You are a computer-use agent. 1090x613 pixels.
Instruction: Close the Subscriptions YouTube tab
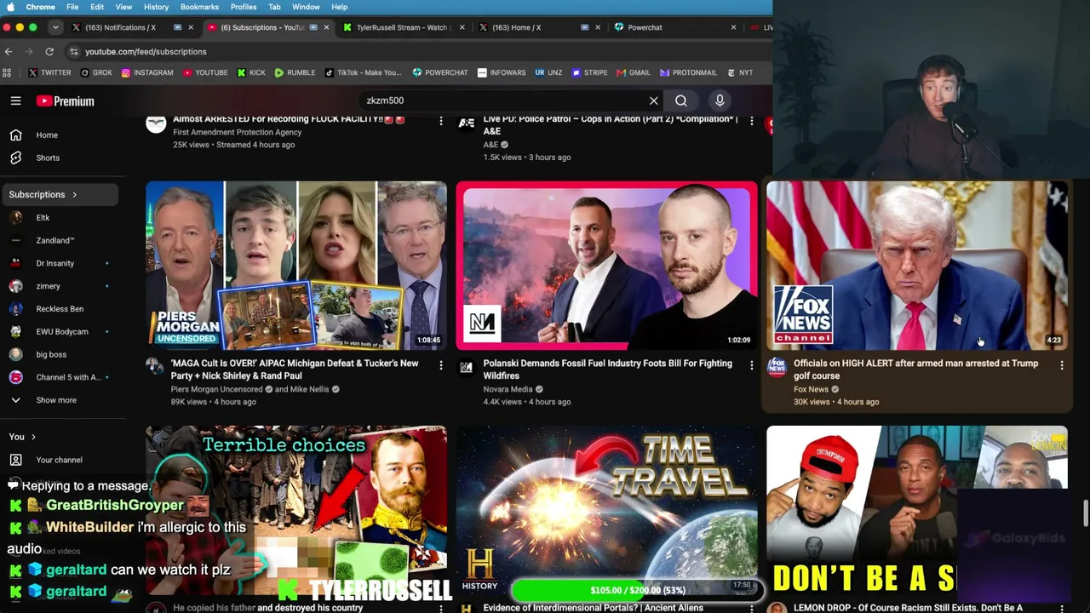click(326, 27)
